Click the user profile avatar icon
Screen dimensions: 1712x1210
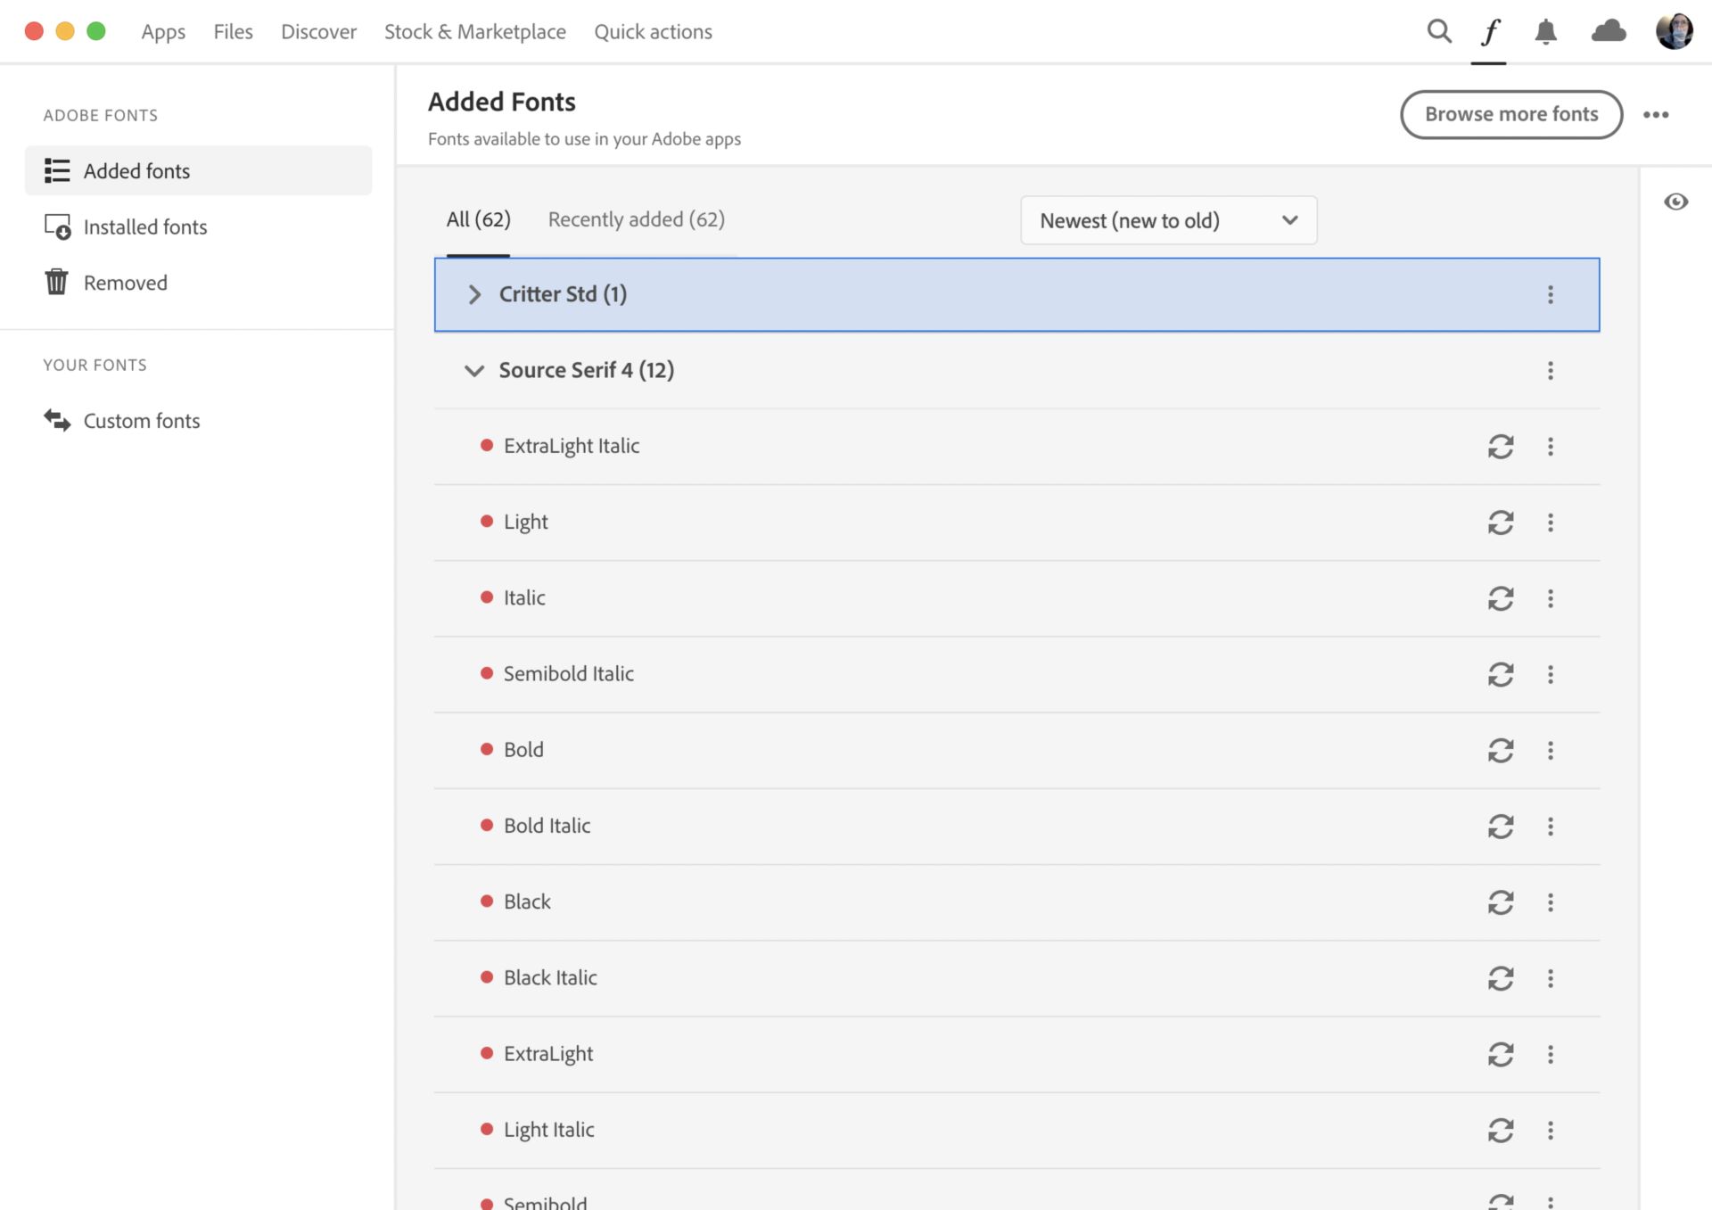coord(1674,30)
